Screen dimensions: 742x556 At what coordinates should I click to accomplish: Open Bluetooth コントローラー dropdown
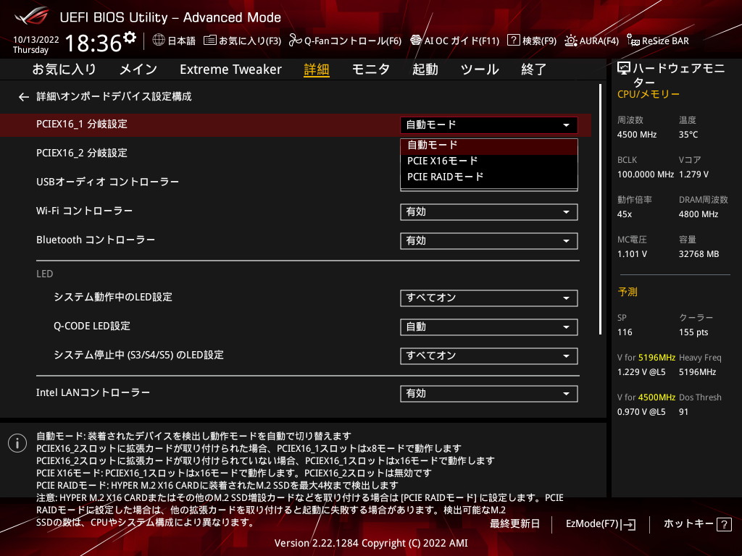click(489, 240)
